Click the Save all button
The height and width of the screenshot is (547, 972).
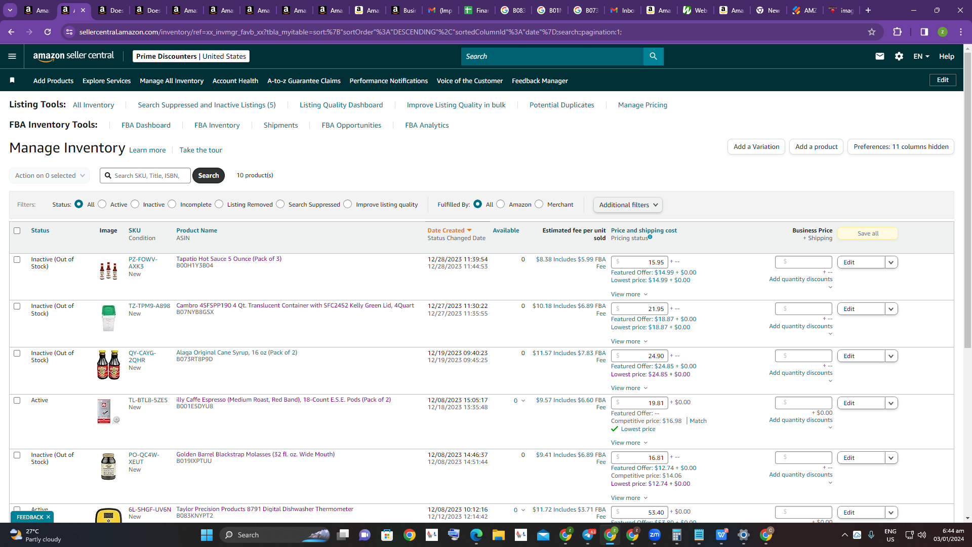[868, 233]
